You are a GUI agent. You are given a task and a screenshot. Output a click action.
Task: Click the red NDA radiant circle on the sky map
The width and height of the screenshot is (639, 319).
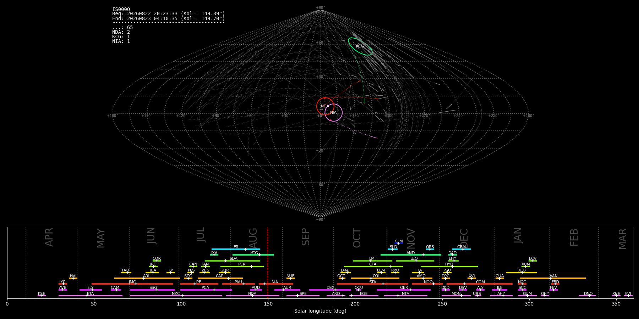coord(325,106)
